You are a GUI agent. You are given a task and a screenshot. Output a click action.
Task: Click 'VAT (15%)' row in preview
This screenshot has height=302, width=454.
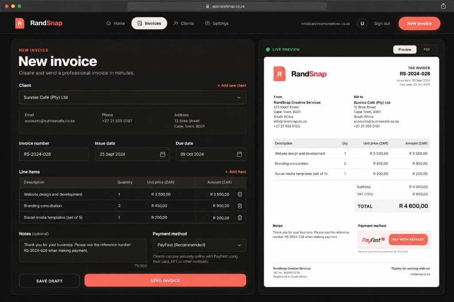point(392,194)
